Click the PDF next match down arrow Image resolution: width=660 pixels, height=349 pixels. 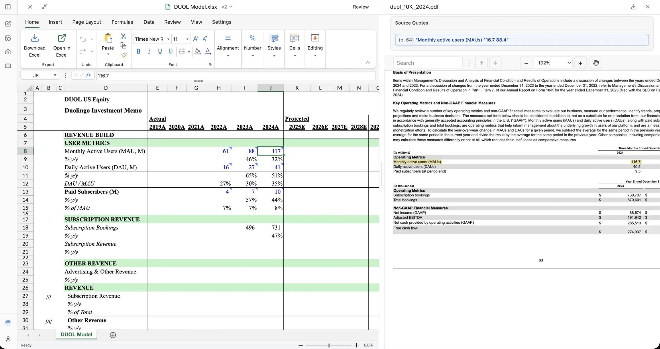pos(495,63)
